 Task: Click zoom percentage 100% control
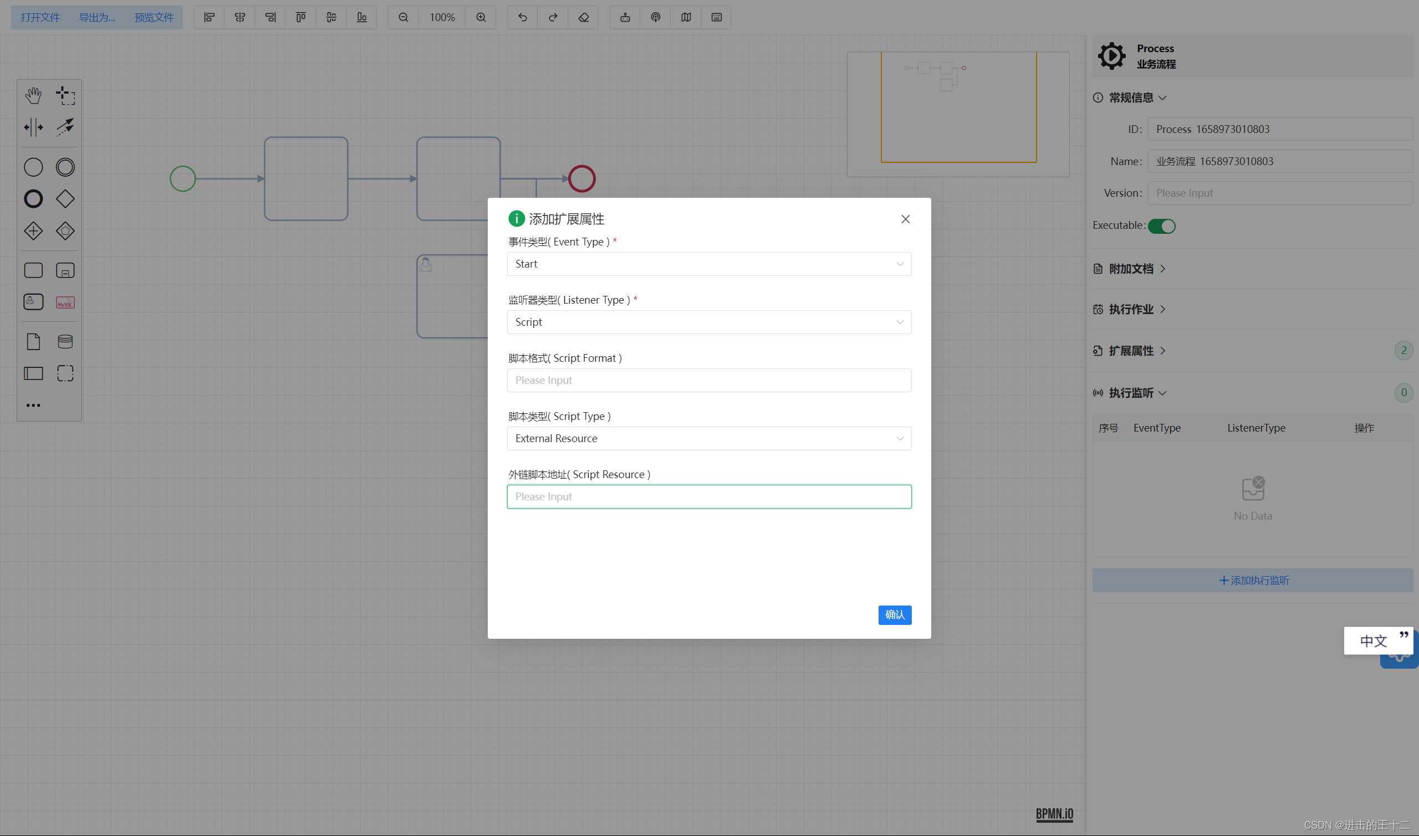coord(441,17)
